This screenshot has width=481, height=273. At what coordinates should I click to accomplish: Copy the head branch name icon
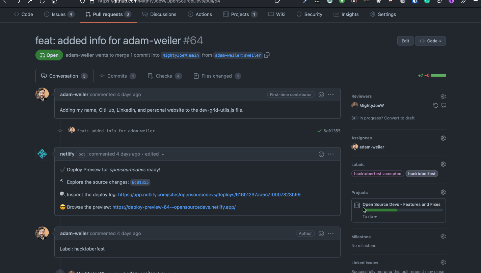pos(267,55)
